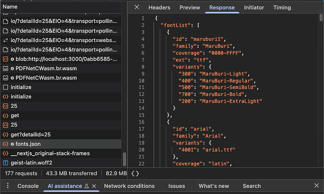Select the fonts.json request
This screenshot has height=194, width=324.
[x=61, y=144]
